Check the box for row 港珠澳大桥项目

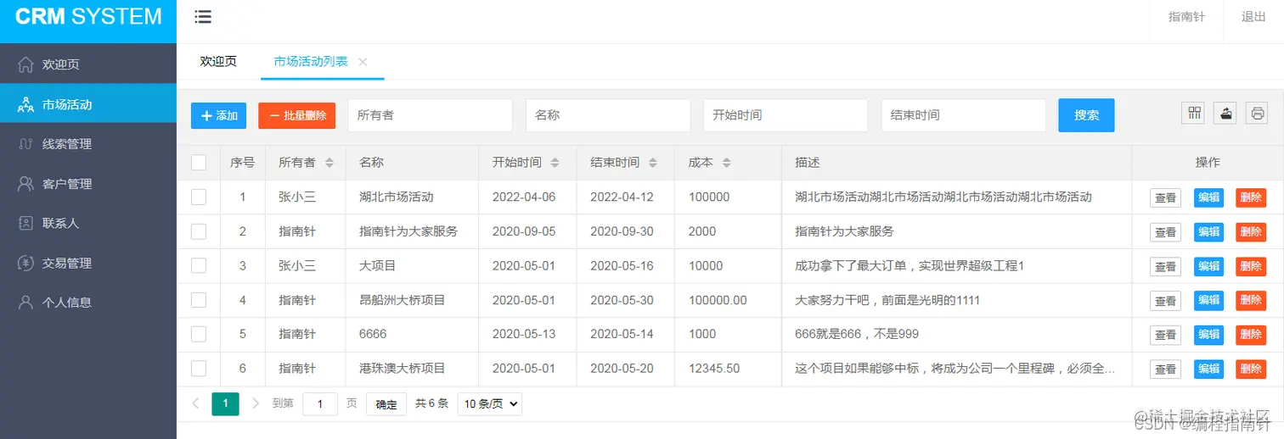[199, 369]
